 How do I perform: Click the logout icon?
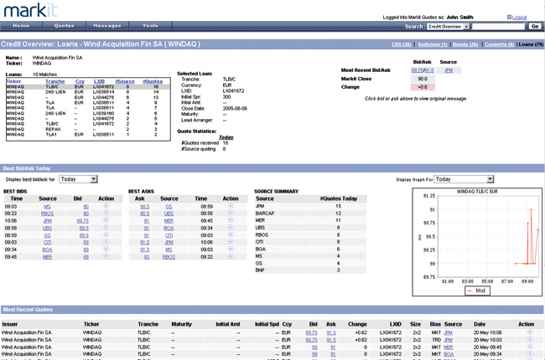[x=509, y=17]
